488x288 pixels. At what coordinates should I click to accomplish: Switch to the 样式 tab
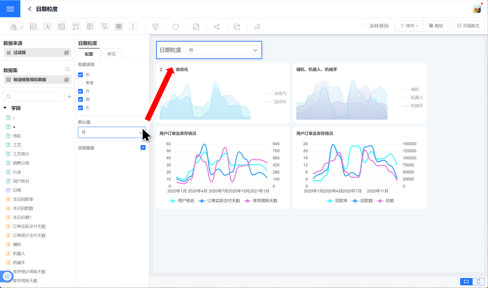[x=111, y=54]
